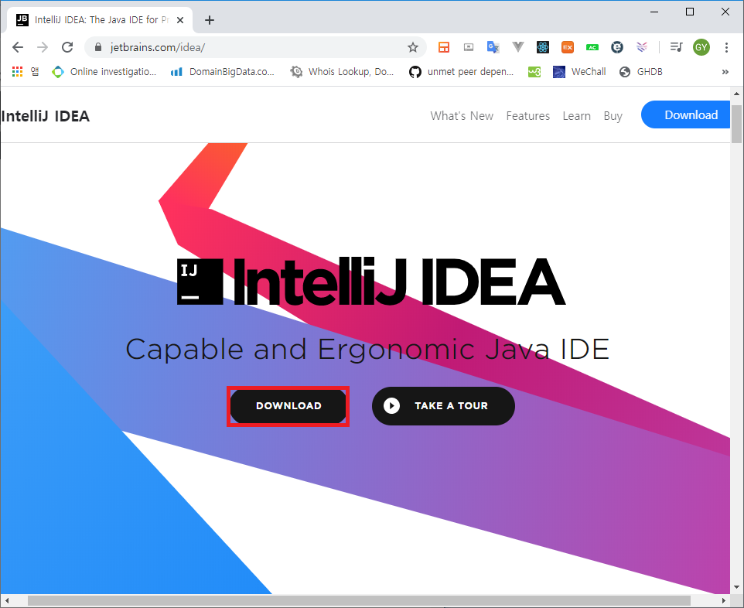Viewport: 744px width, 608px height.
Task: Open the Learn navigation link
Action: (576, 116)
